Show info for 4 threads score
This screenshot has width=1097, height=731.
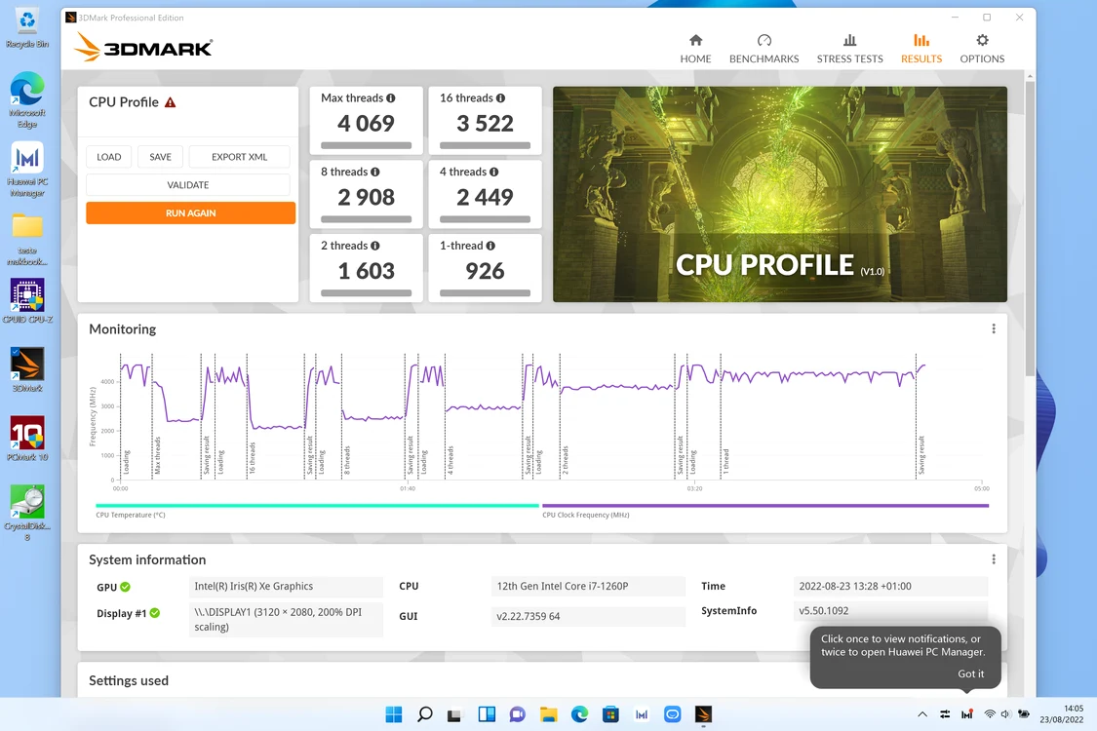pyautogui.click(x=494, y=172)
